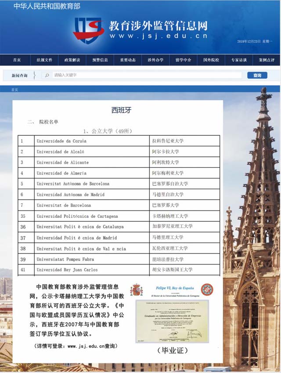The image size is (281, 373).
Task: Open the 政策解读 navigation tab
Action: [72, 60]
